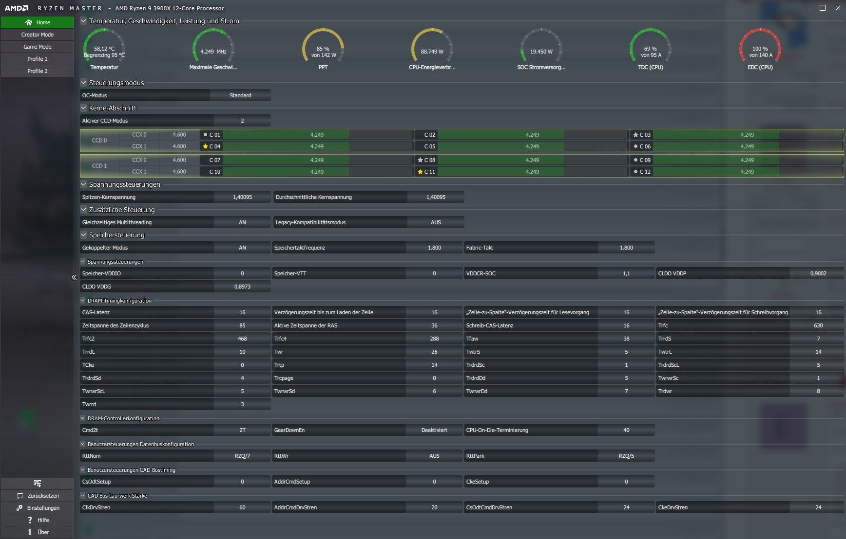The height and width of the screenshot is (539, 846).
Task: Open Profile 2
Action: 38,71
